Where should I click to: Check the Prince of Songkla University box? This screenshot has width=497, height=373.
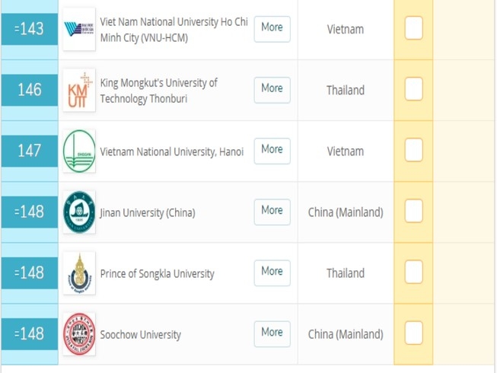413,273
